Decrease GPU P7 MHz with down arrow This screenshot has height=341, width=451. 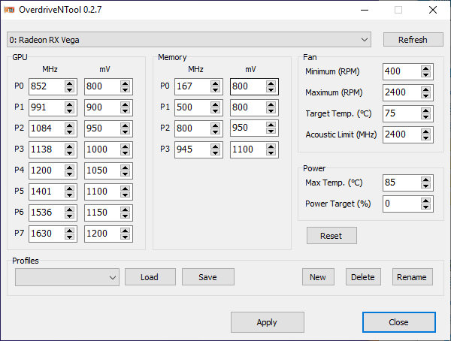pos(69,237)
